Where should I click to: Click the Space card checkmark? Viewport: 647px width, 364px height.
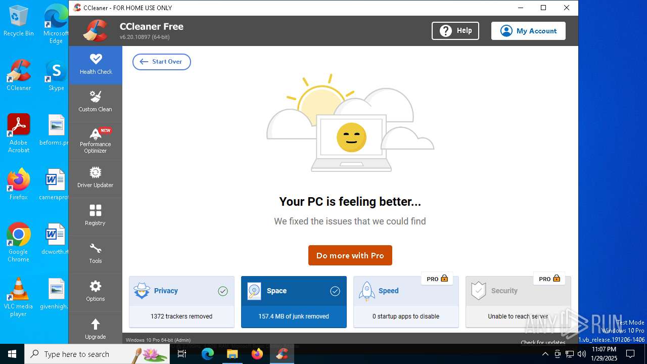click(x=335, y=291)
